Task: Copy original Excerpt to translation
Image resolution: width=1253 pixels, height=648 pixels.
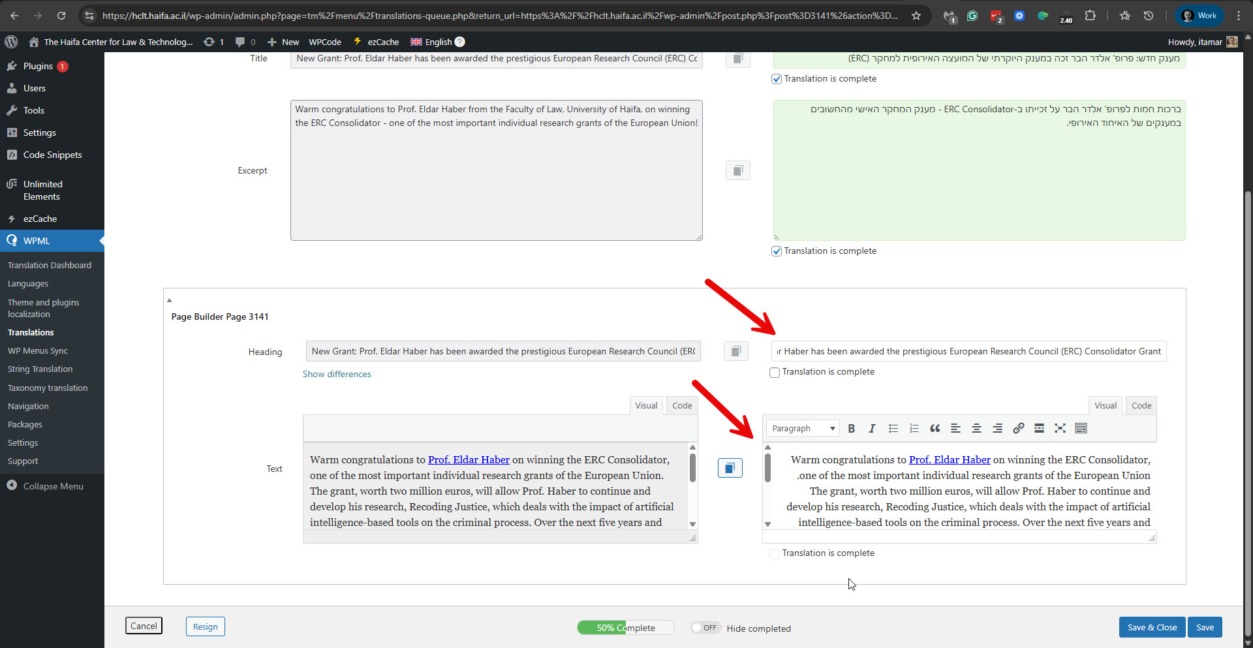Action: [737, 171]
